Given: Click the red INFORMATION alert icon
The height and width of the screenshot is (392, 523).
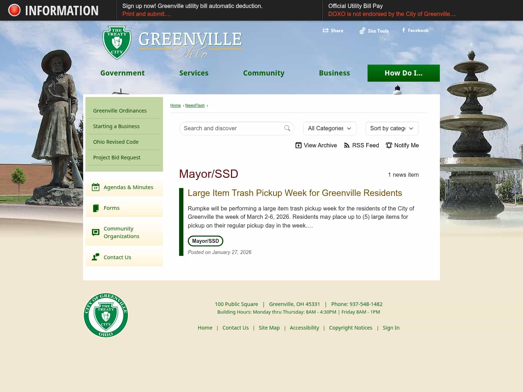Looking at the screenshot, I should tap(14, 10).
